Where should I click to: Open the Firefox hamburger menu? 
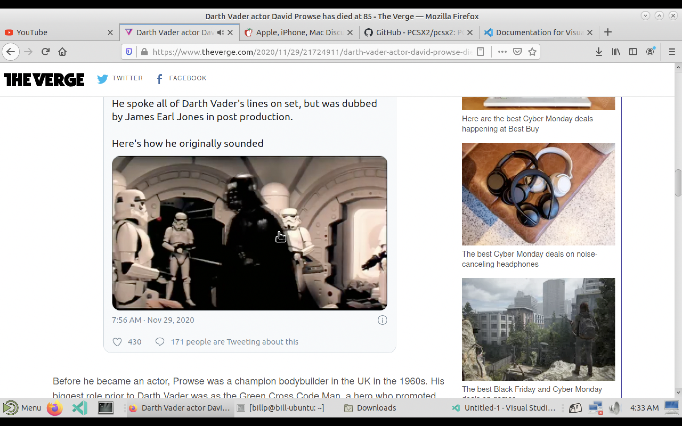pyautogui.click(x=672, y=52)
